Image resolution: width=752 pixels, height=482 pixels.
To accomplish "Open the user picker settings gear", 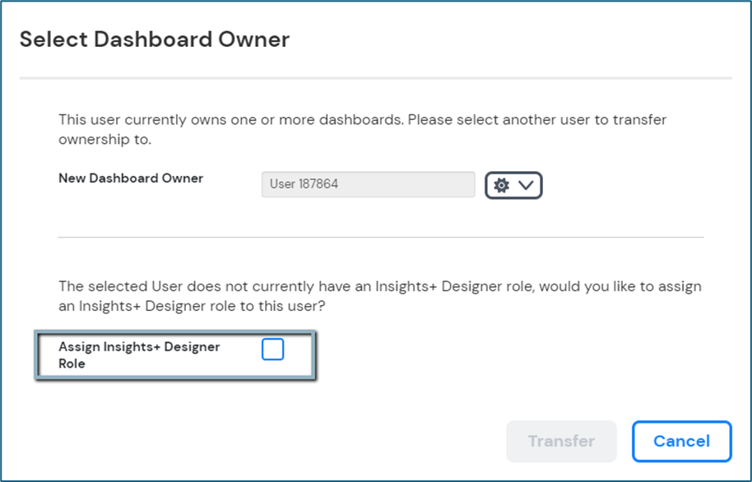I will (501, 185).
